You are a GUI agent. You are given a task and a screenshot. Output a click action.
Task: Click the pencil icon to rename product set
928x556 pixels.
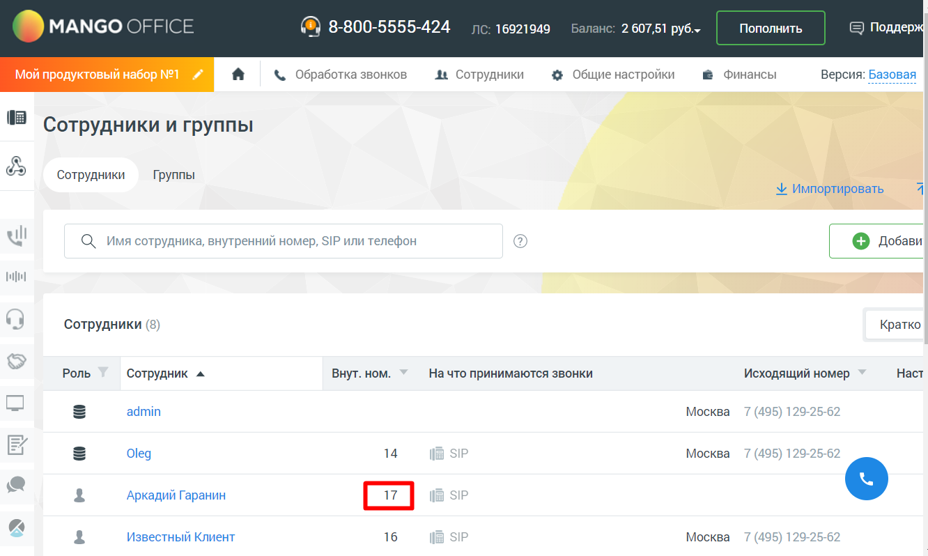coord(199,75)
